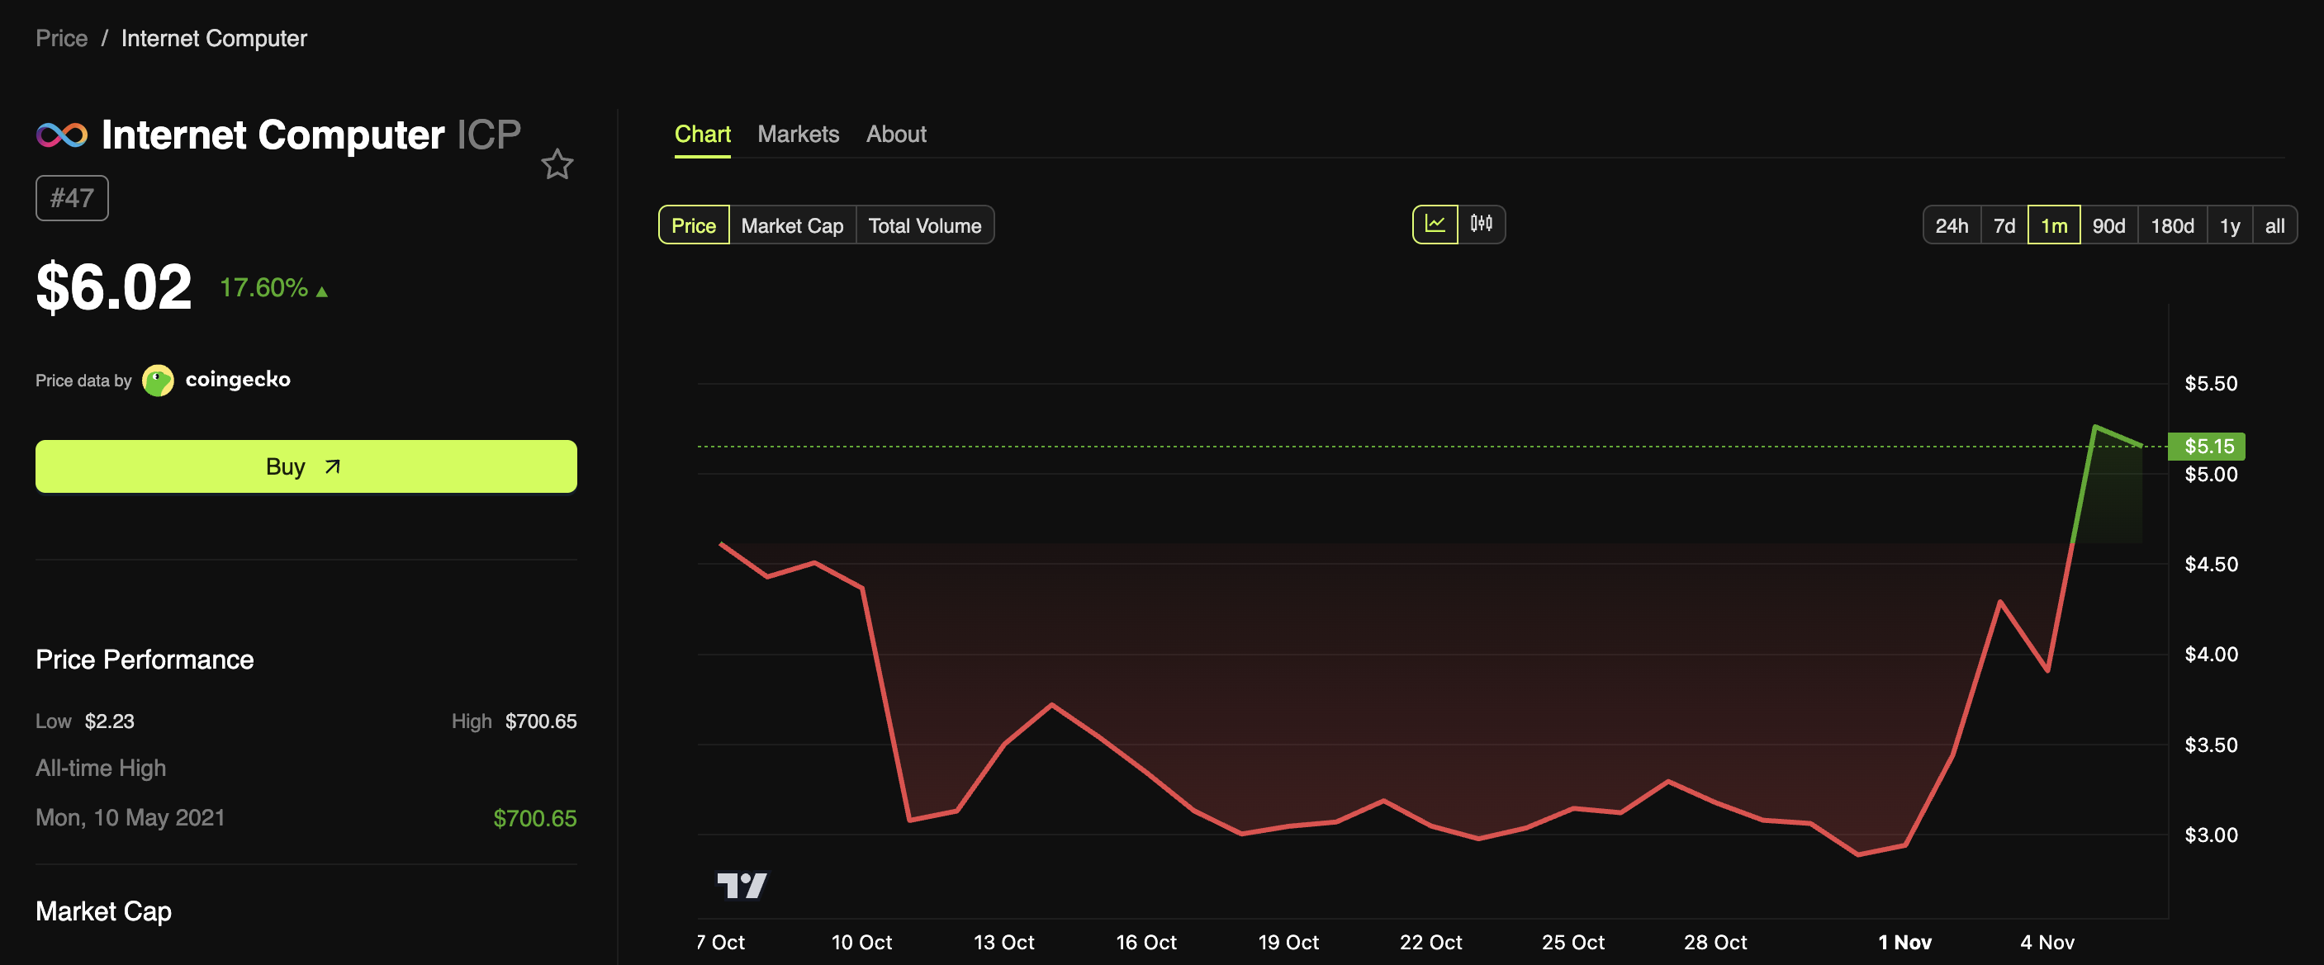The width and height of the screenshot is (2324, 965).
Task: Click the all-time high value $700.65
Action: pyautogui.click(x=534, y=817)
